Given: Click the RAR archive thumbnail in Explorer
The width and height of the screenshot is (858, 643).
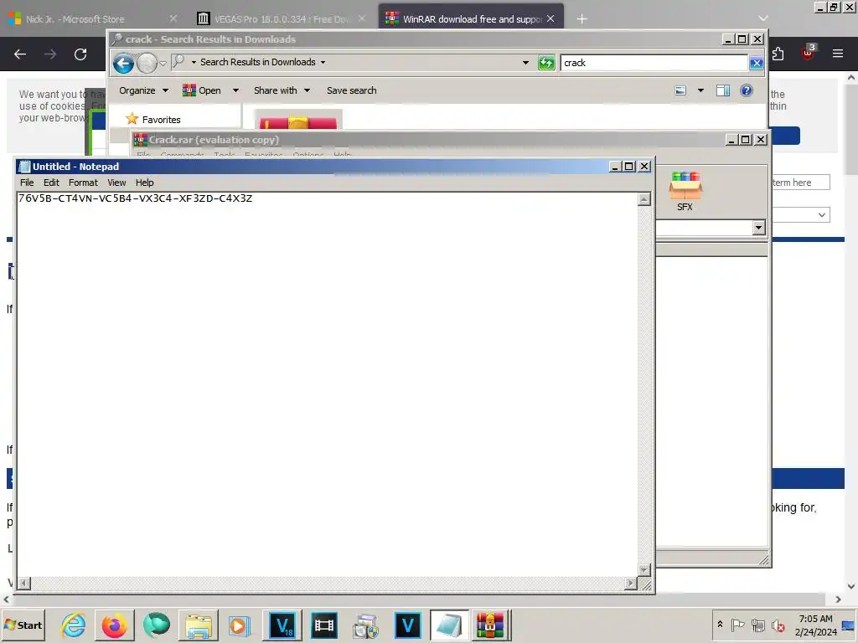Looking at the screenshot, I should click(x=298, y=121).
